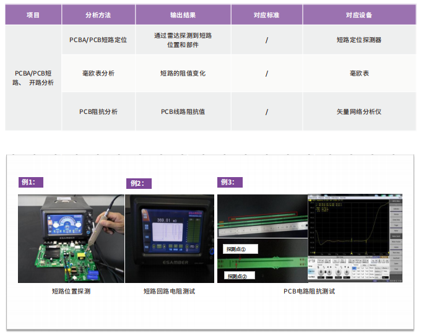Click the 毫欧表分析 method cell
This screenshot has height=335, width=421.
[x=98, y=73]
